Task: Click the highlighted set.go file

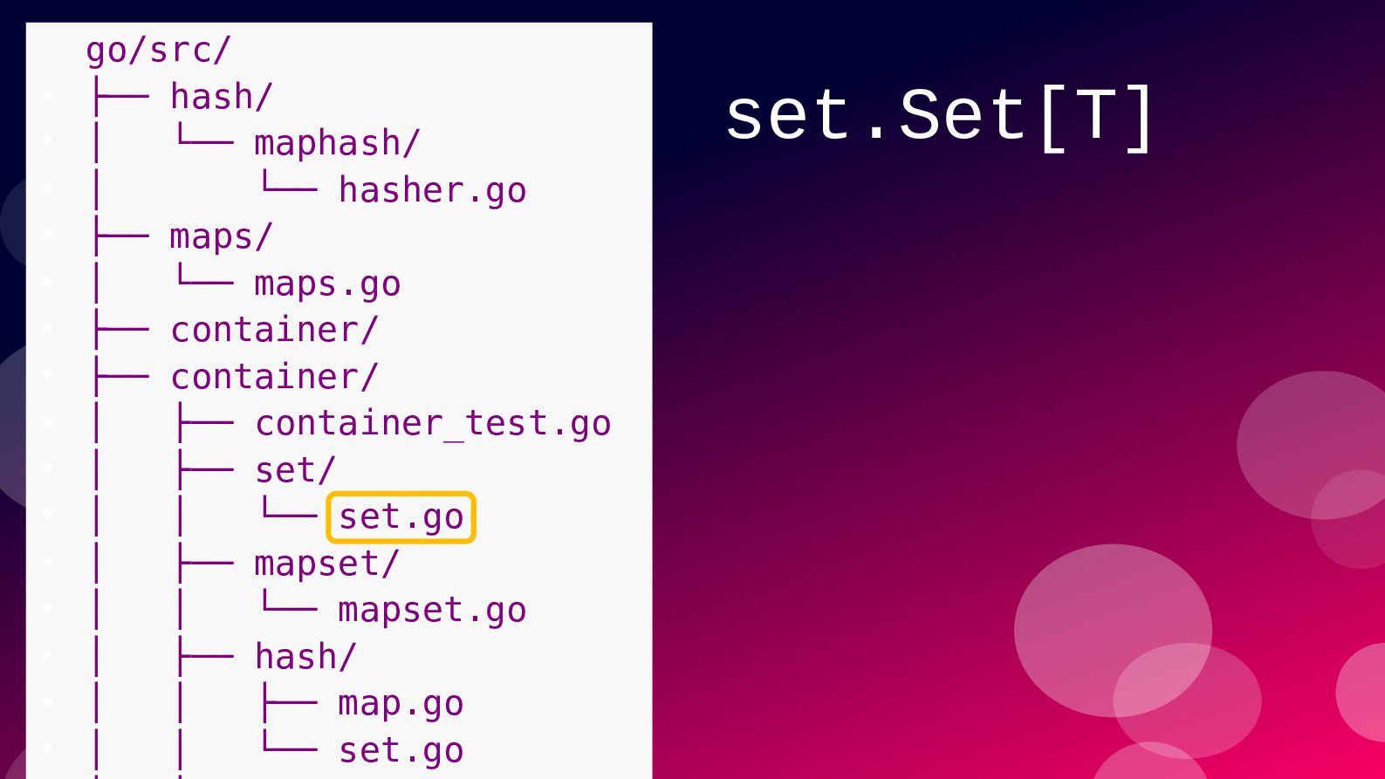Action: click(x=401, y=517)
